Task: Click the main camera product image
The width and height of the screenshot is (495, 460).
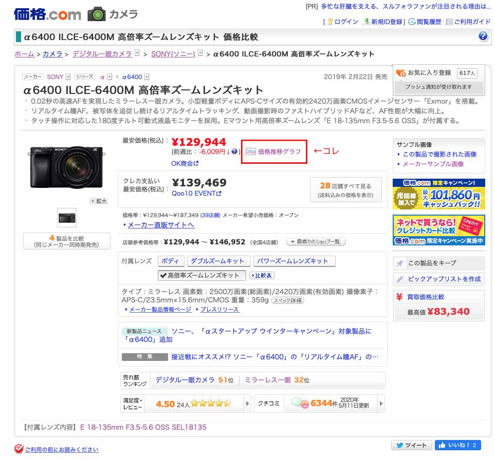Action: click(x=67, y=167)
